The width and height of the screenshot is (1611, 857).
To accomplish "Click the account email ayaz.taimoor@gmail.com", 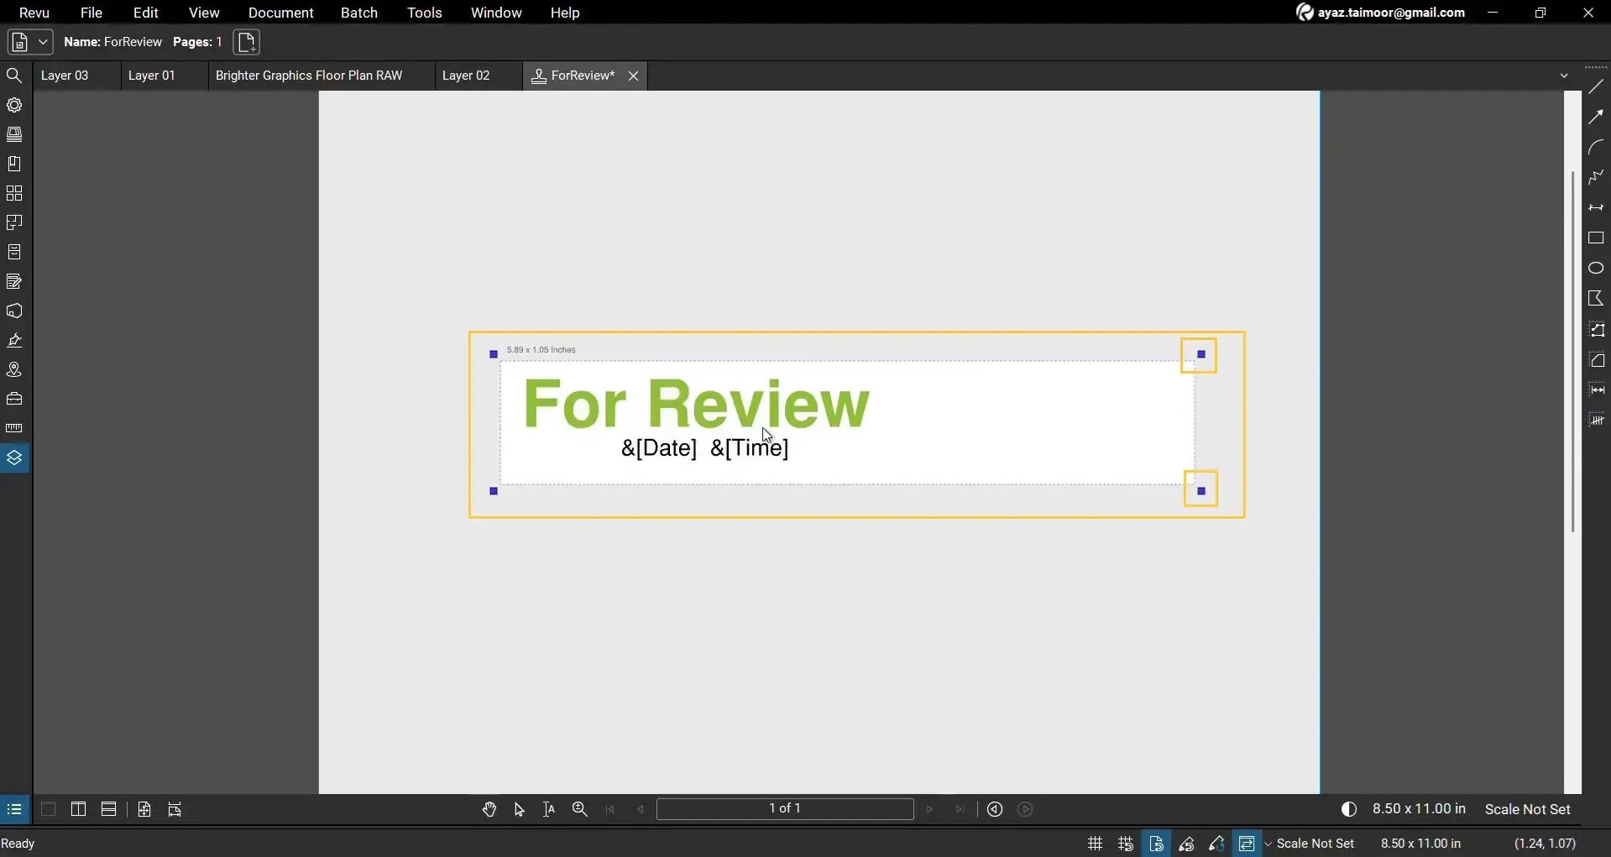I will pyautogui.click(x=1390, y=13).
